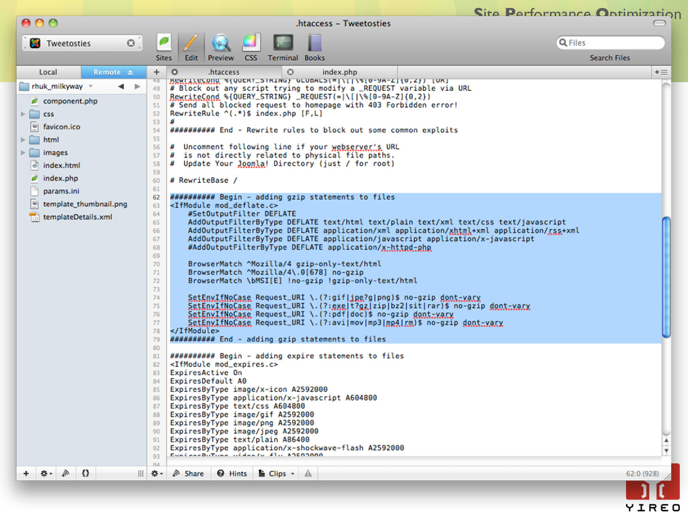Image resolution: width=688 pixels, height=516 pixels.
Task: Toggle the code navigator braces icon
Action: click(x=86, y=473)
